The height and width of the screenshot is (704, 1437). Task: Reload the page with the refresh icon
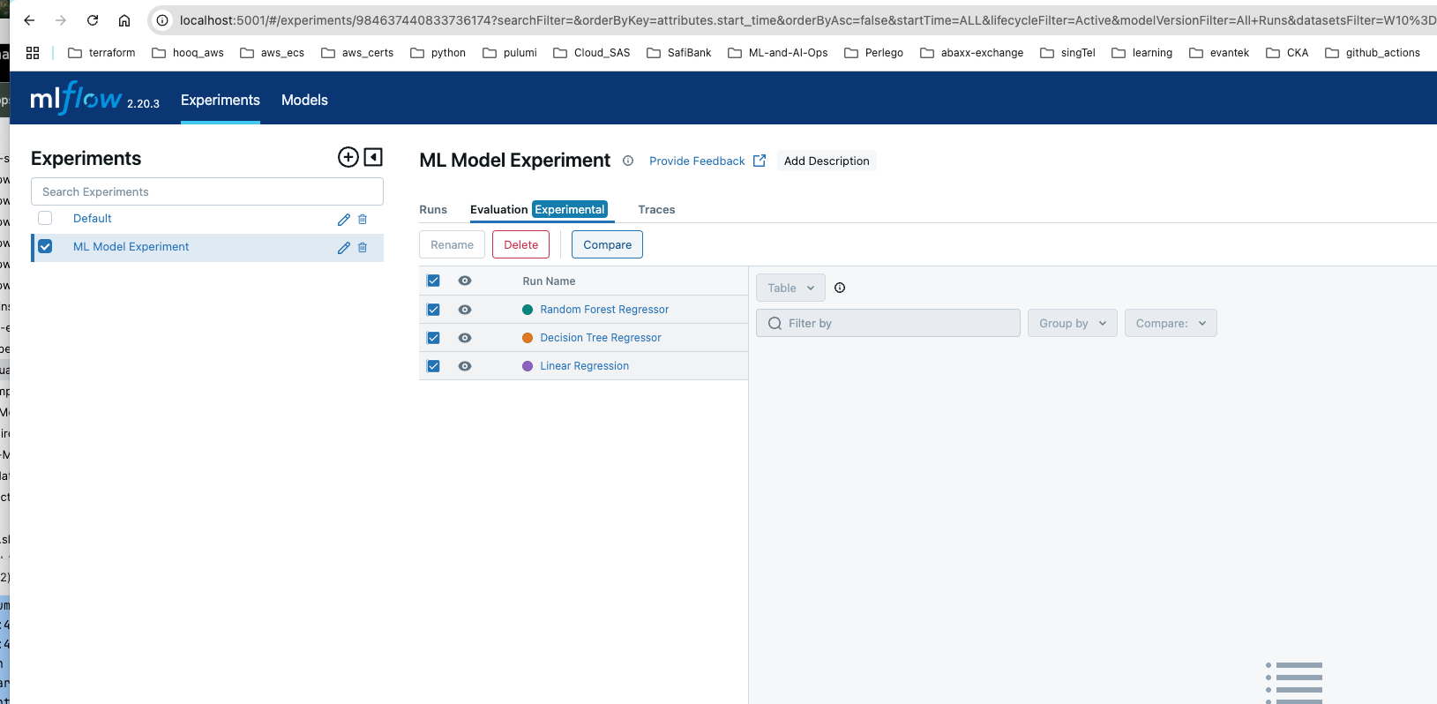(x=93, y=20)
